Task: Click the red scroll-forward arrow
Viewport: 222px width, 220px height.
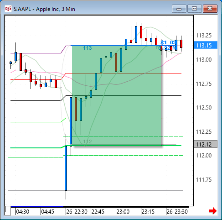Action: point(213,211)
